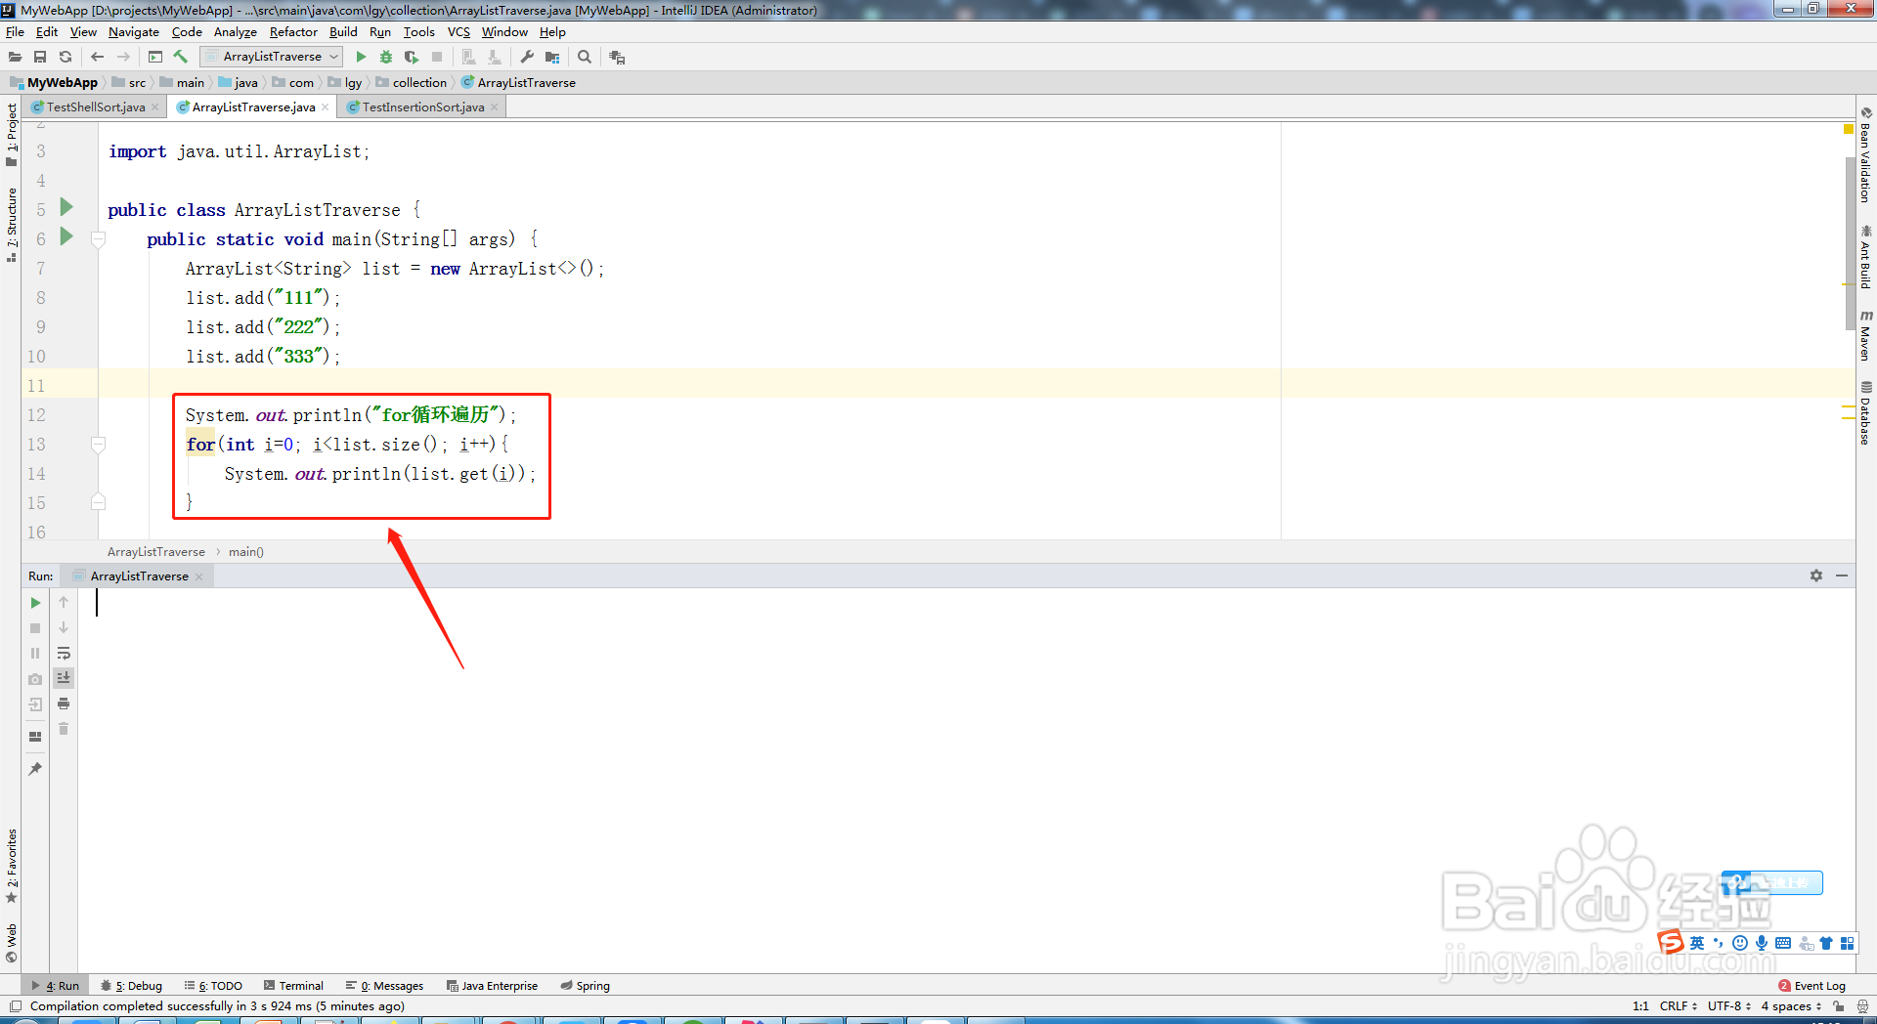Click the yellow inspection status indicator at the editor's top-right corner
This screenshot has height=1024, width=1877.
1848,129
